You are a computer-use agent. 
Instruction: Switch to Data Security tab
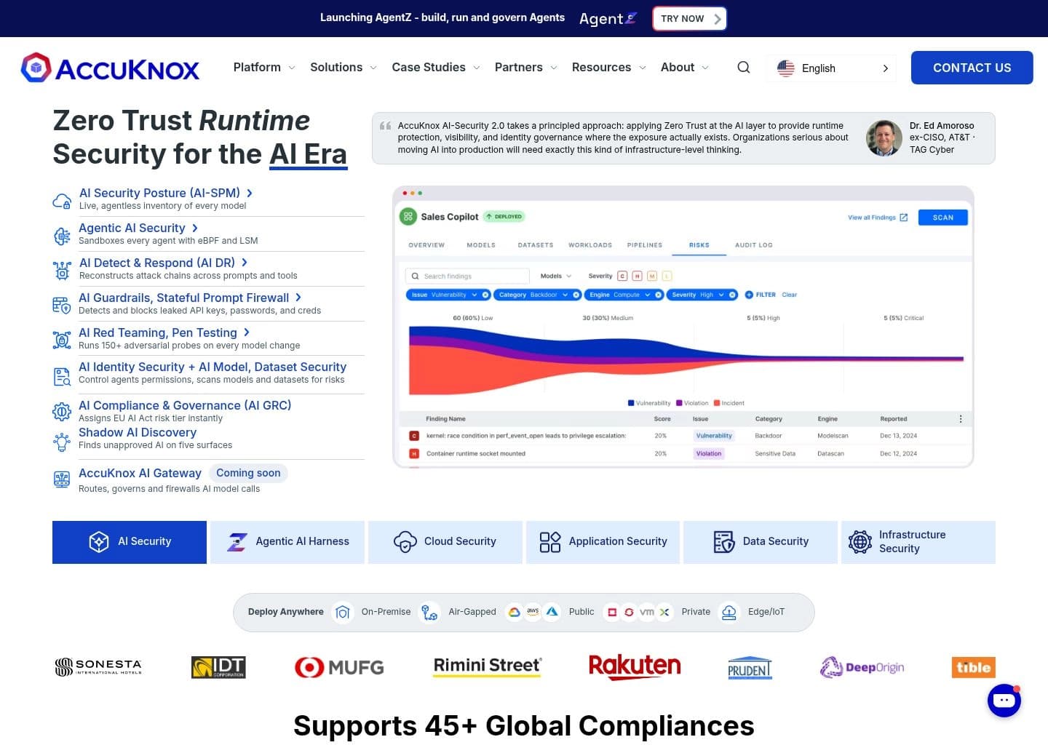click(761, 542)
